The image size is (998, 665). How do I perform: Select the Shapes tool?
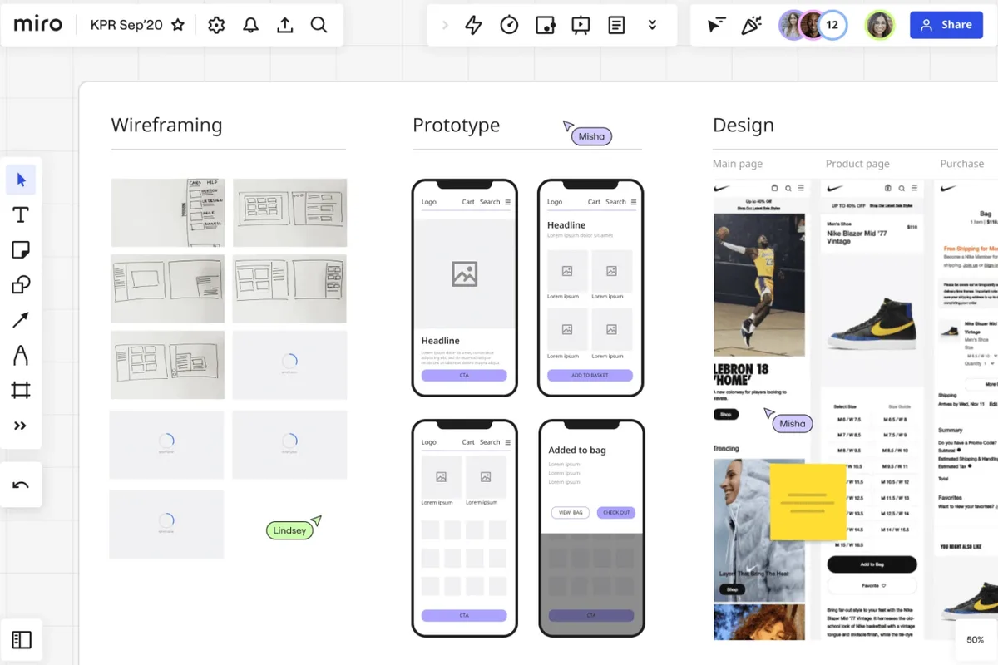[x=21, y=285]
